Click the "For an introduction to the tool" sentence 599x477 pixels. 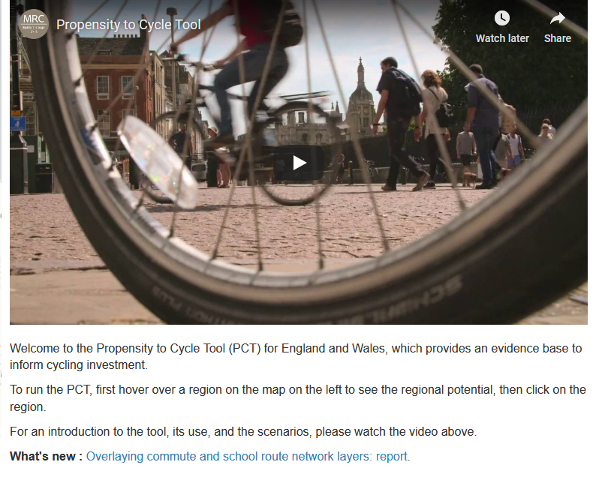pyautogui.click(x=243, y=431)
